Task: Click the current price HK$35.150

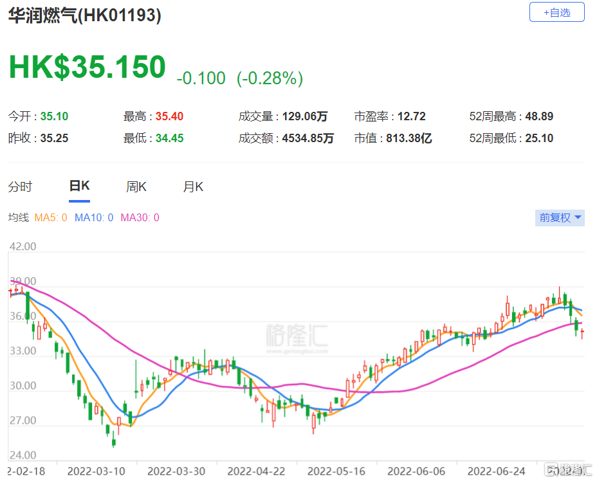Action: (x=87, y=67)
